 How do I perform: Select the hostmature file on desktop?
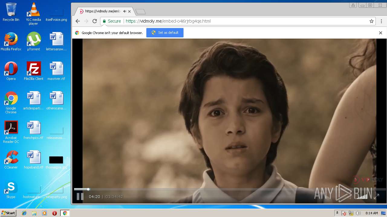(x=33, y=192)
